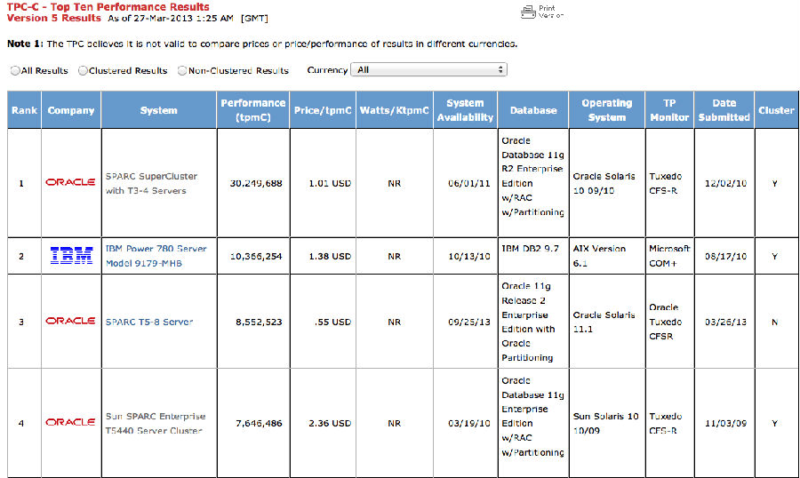Open the IBM Power 780 Server link
Image resolution: width=800 pixels, height=478 pixels.
156,255
